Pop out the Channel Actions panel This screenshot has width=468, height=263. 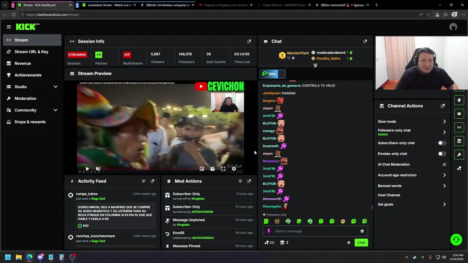442,106
